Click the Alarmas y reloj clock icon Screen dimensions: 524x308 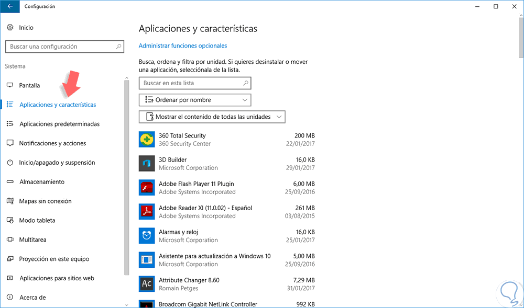click(147, 236)
